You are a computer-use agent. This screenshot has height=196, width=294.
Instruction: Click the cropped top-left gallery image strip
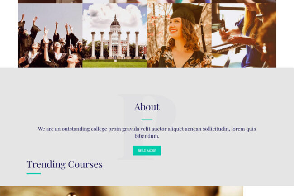tap(50, 1)
